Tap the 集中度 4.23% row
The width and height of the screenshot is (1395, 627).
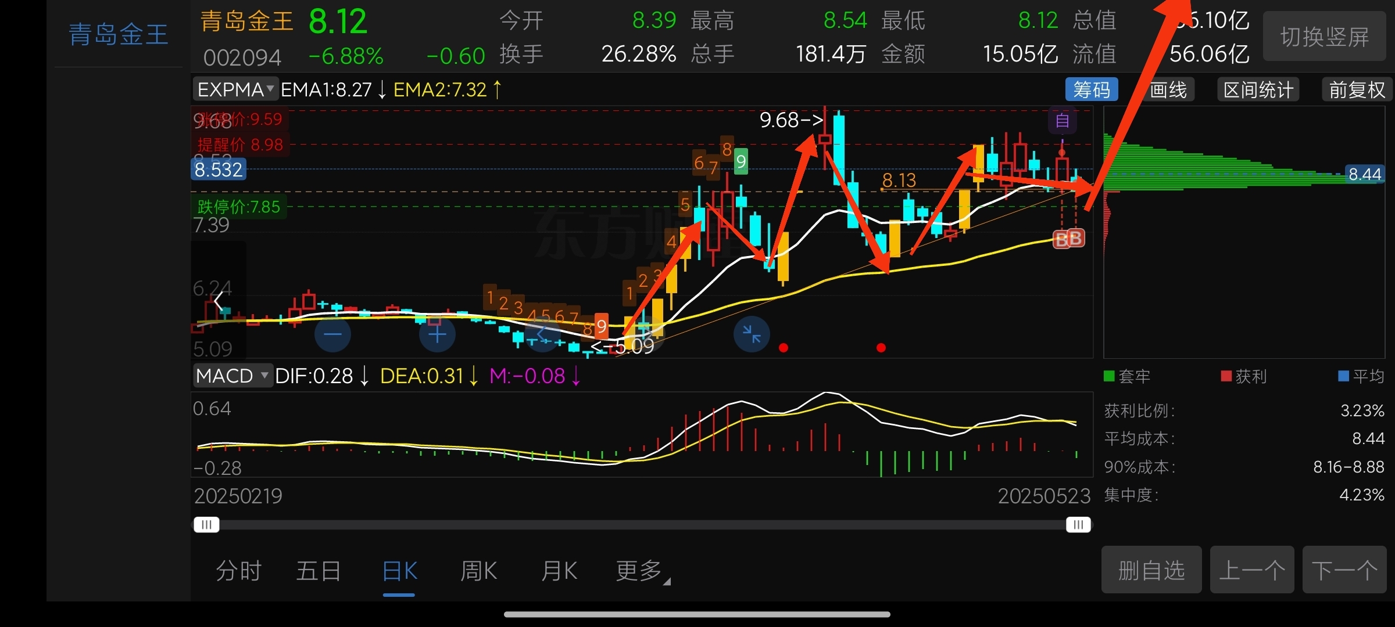1244,495
